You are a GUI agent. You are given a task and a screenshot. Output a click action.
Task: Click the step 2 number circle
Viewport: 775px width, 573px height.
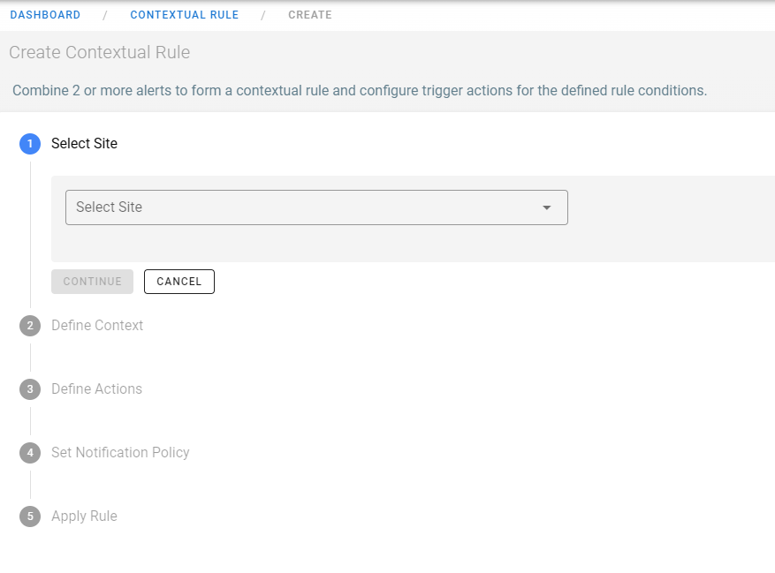[30, 326]
